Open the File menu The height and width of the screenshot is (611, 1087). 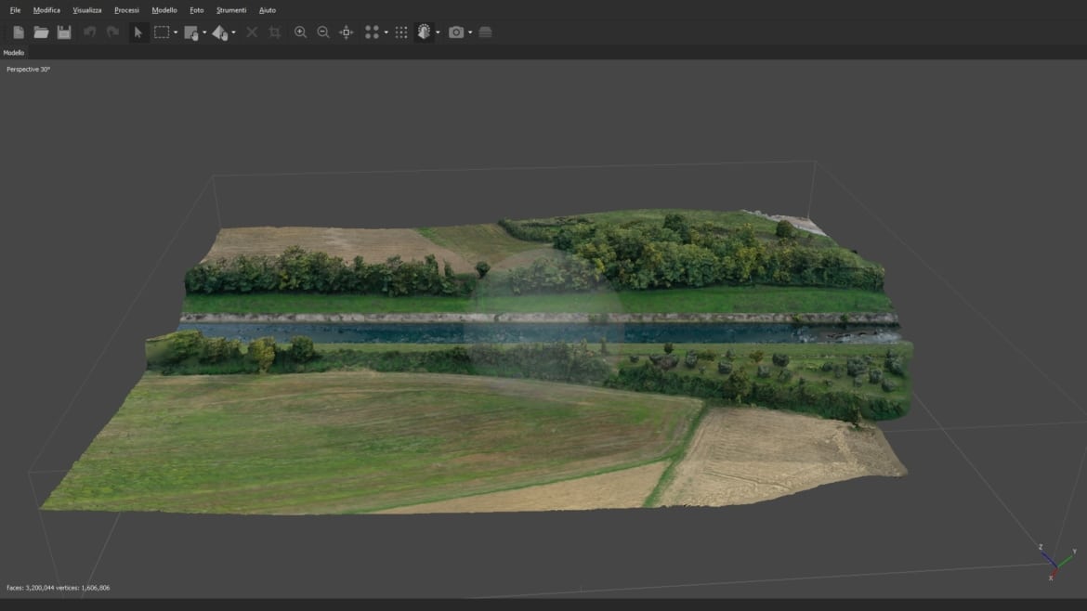(x=15, y=10)
